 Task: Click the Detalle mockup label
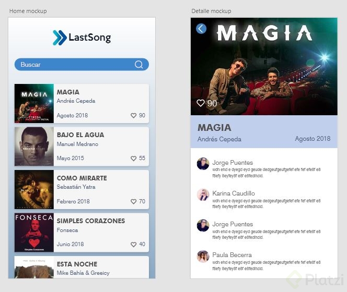pos(211,11)
